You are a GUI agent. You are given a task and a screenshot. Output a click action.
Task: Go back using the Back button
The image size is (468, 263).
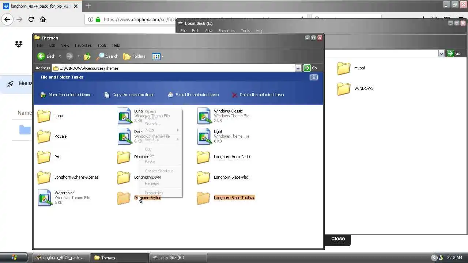[x=46, y=56]
